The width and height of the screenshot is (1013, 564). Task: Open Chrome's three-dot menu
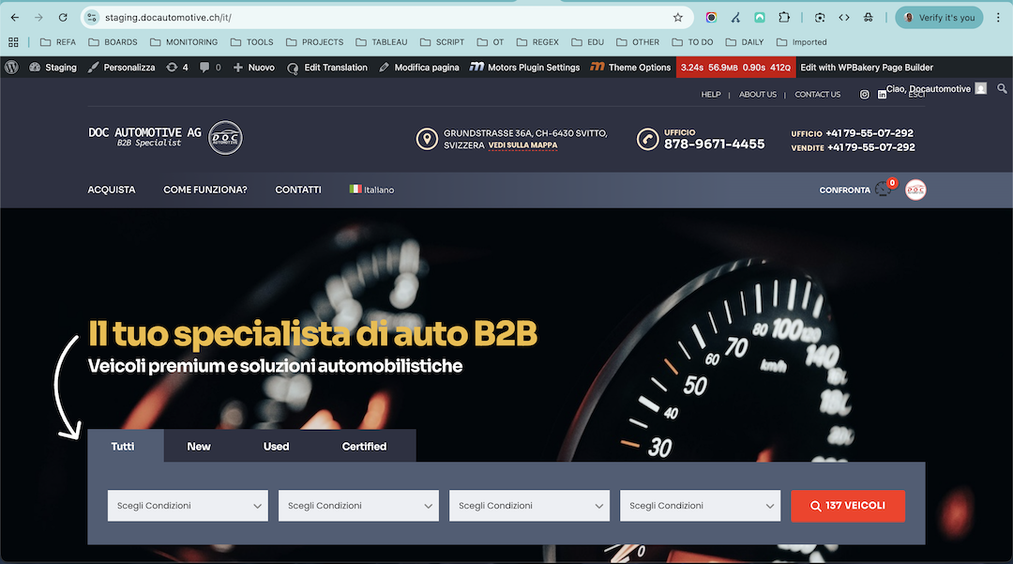click(x=998, y=18)
